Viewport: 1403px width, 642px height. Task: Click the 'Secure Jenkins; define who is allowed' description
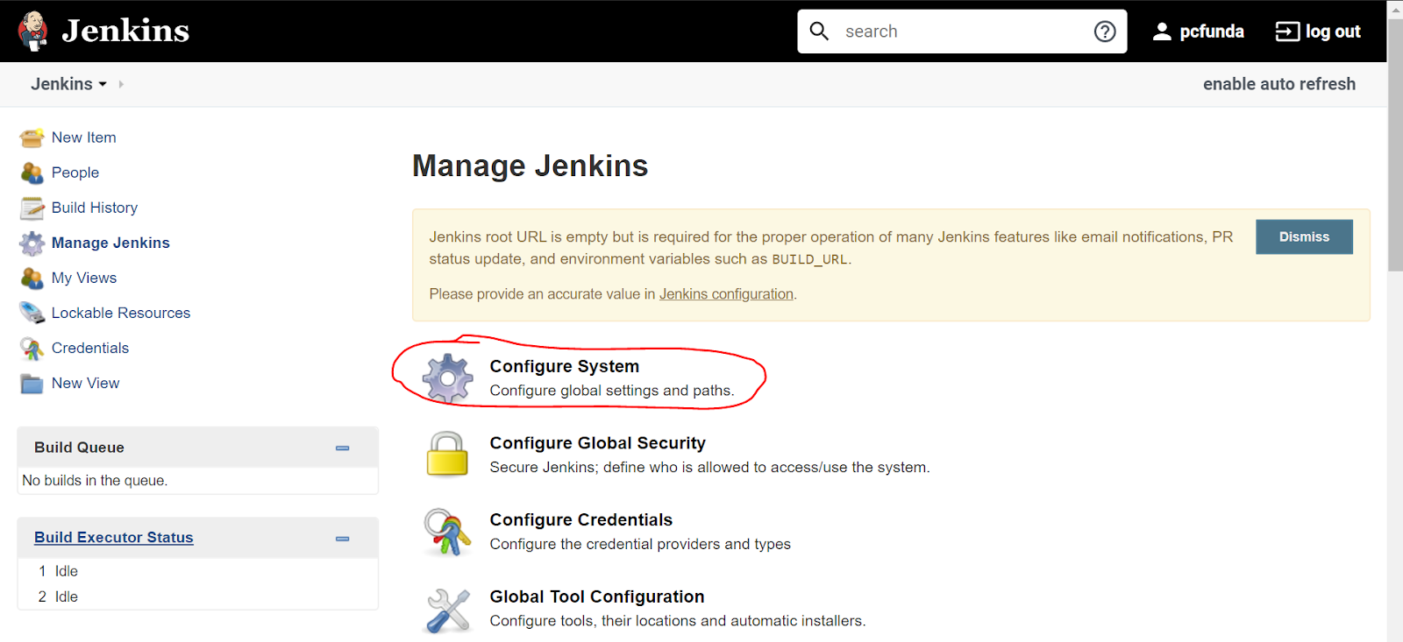709,468
